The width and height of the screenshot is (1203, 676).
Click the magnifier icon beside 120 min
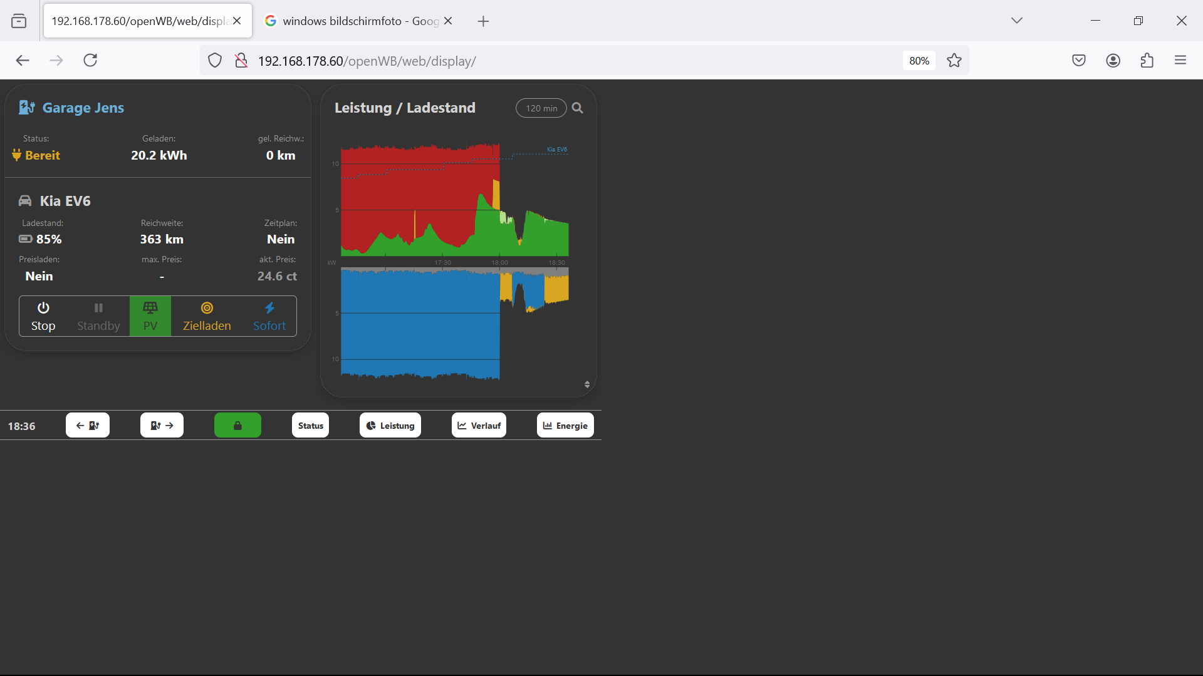[578, 108]
